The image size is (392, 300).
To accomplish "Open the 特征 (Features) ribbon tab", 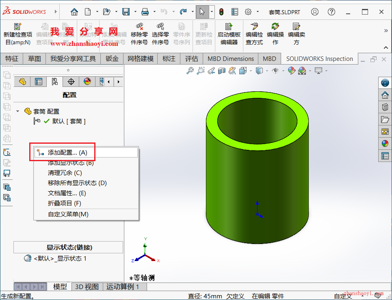I will (x=12, y=59).
